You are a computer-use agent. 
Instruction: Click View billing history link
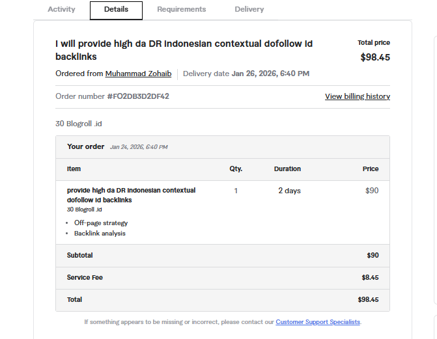[357, 96]
